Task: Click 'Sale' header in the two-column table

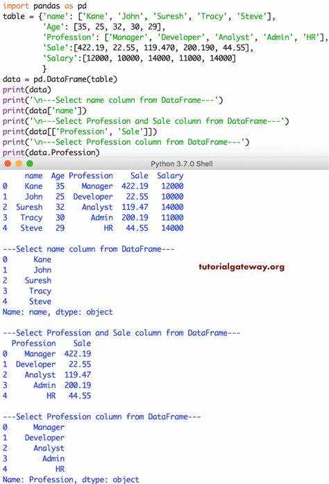Action: [x=82, y=344]
